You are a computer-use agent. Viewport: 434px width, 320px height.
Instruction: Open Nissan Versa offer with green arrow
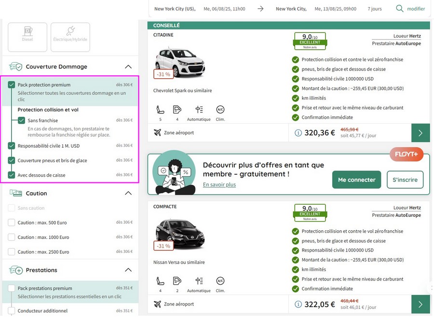pyautogui.click(x=420, y=304)
